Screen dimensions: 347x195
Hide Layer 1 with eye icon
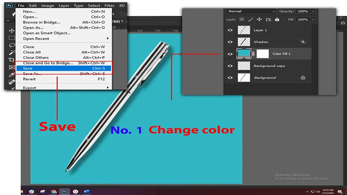[x=230, y=30]
